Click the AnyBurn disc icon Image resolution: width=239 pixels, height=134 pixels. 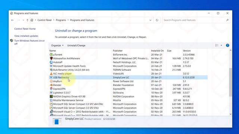coord(51,81)
